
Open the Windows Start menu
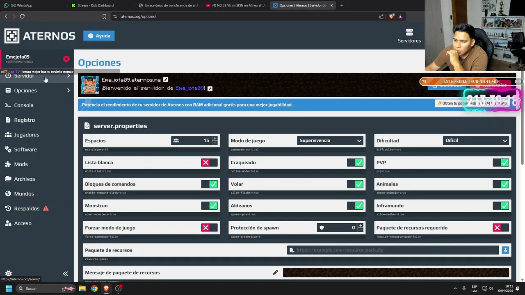coord(9,288)
